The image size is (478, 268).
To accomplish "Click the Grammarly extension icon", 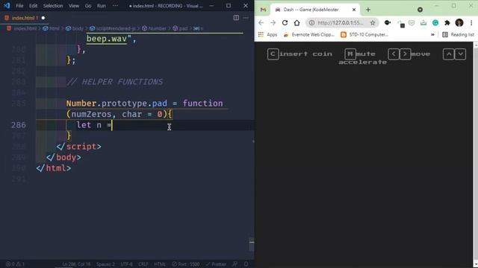I will pyautogui.click(x=435, y=23).
